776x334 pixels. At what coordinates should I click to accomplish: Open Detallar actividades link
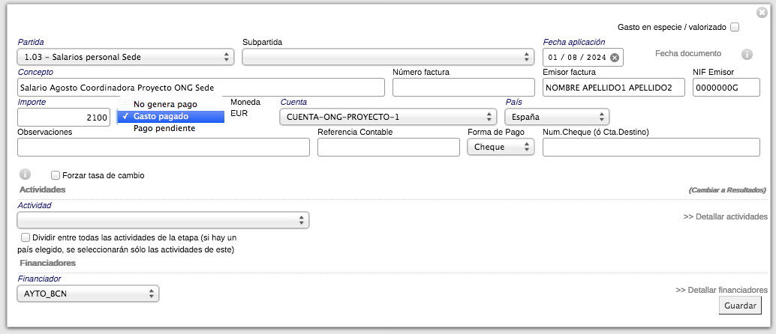(725, 216)
